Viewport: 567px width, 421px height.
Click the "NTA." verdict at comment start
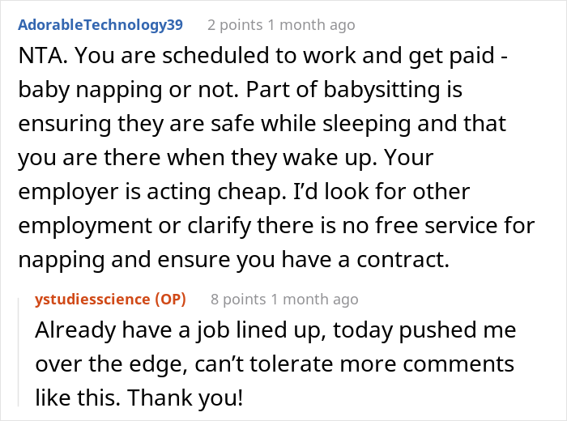point(40,60)
